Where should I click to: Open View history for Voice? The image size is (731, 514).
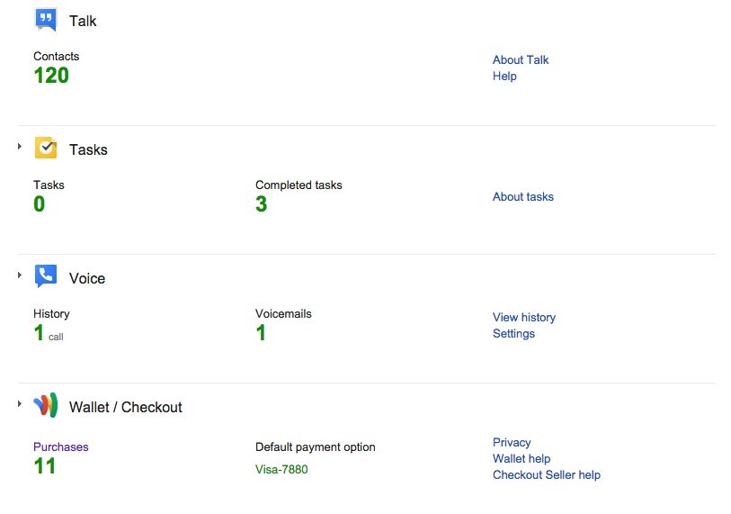point(523,318)
